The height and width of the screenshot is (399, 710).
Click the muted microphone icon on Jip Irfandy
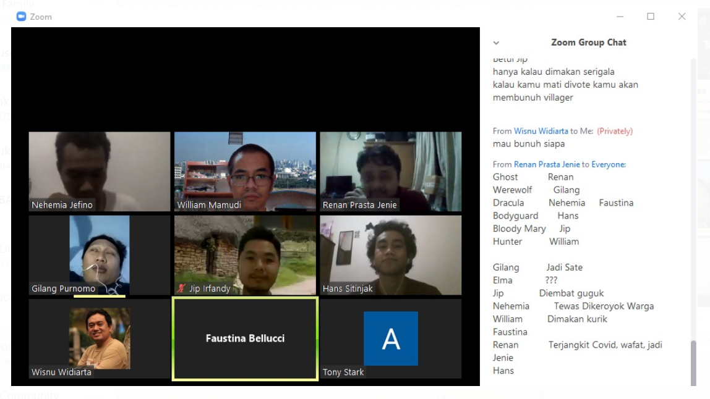tap(181, 288)
